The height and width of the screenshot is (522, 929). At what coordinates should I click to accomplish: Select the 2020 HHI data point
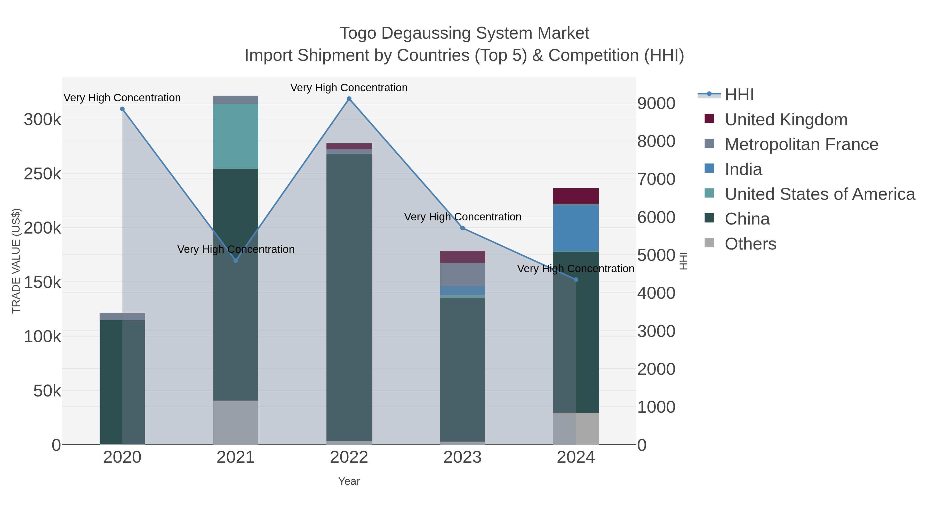122,109
